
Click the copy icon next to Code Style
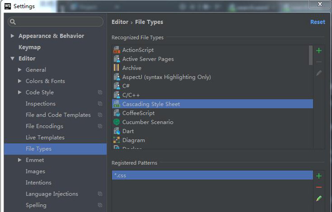(x=100, y=92)
